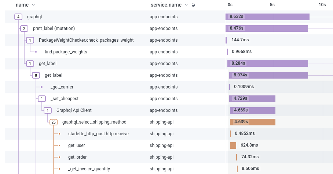Collapse the get_label node with 8 children
The height and width of the screenshot is (174, 333).
click(x=36, y=75)
